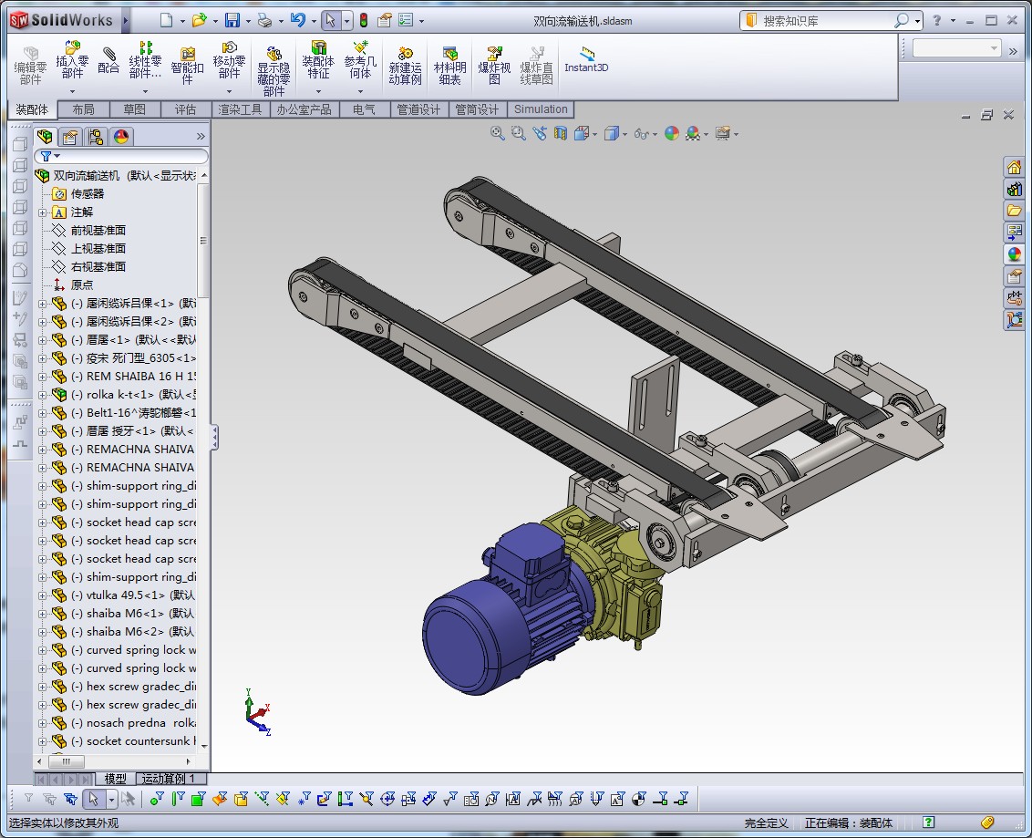Select the Mate (配合) tool
1032x838 pixels.
pos(108,61)
